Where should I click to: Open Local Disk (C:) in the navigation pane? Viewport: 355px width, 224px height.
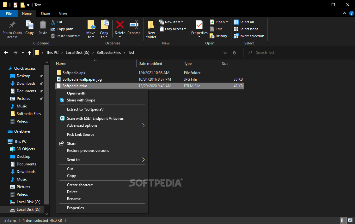point(28,202)
